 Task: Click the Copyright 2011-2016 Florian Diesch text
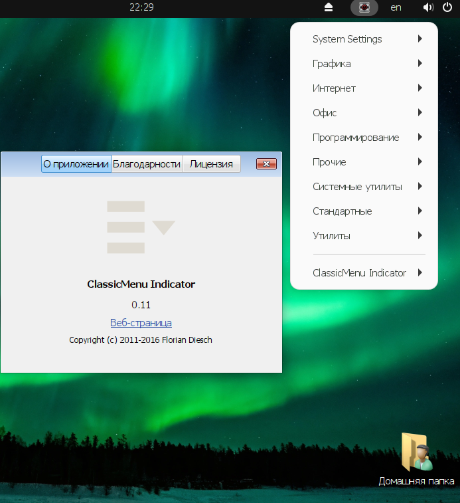click(141, 340)
